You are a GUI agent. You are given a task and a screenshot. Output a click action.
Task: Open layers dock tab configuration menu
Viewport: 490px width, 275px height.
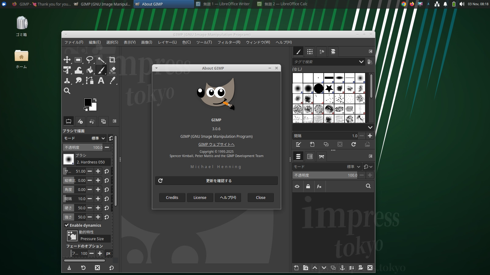(x=371, y=156)
